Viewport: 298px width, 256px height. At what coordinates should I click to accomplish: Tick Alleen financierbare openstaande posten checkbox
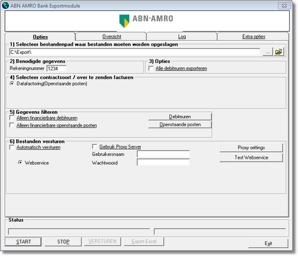coord(12,125)
